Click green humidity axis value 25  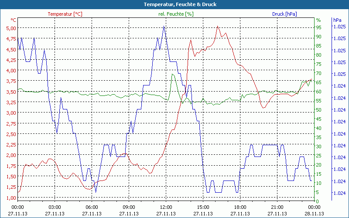(319, 156)
